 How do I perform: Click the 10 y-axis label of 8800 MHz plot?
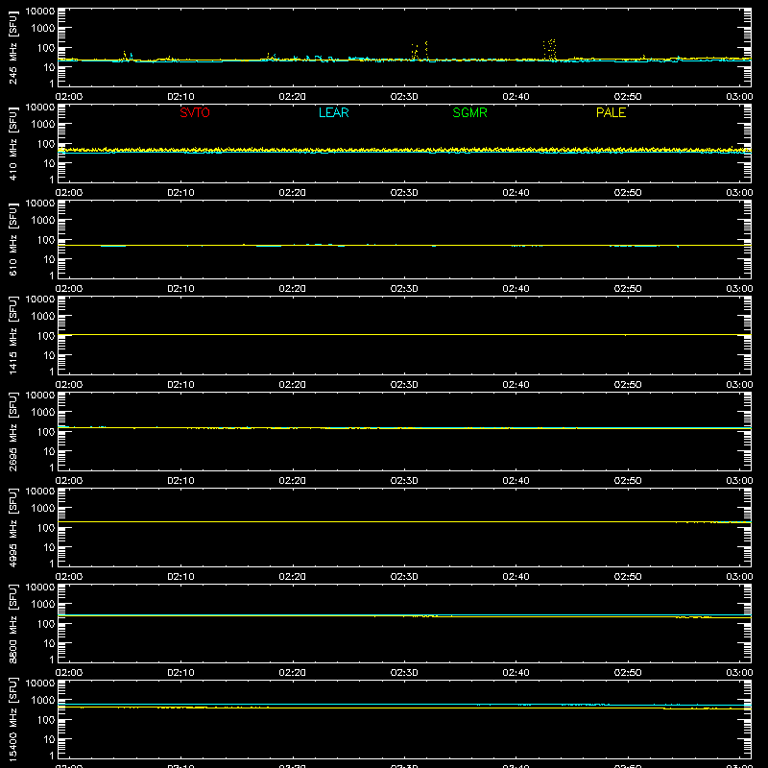[x=49, y=643]
